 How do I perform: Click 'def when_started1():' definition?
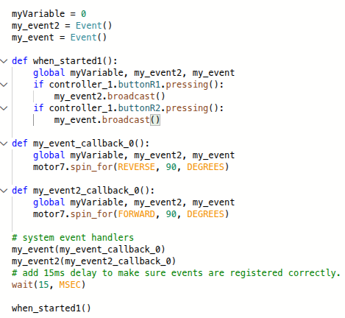point(65,61)
